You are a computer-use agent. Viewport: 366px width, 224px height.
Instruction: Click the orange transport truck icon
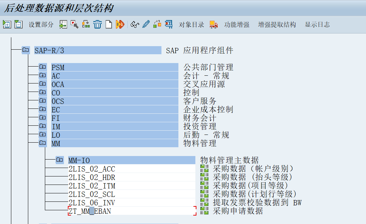click(214, 24)
